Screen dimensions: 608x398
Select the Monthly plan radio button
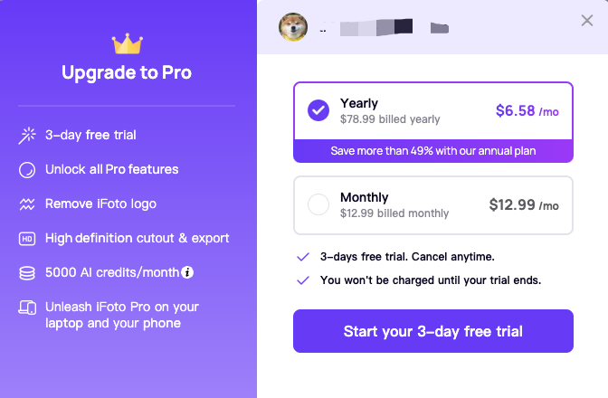318,204
